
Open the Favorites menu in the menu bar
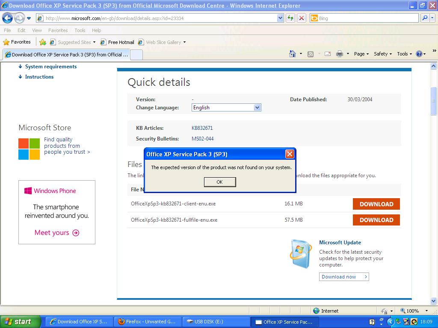[x=58, y=30]
